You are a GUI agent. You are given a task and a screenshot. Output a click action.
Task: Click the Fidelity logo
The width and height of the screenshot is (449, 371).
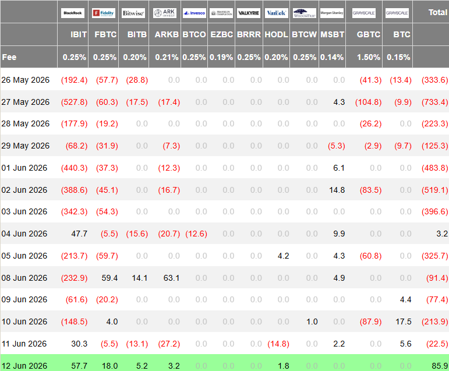click(104, 13)
